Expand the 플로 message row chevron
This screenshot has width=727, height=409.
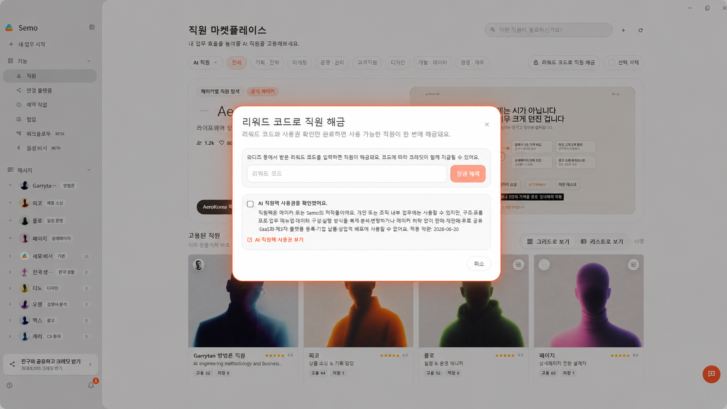[x=10, y=221]
